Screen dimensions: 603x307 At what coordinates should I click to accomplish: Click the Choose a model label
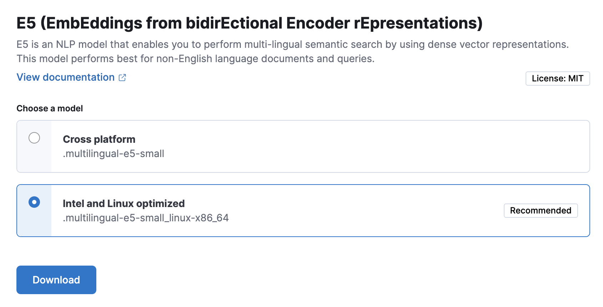coord(50,109)
